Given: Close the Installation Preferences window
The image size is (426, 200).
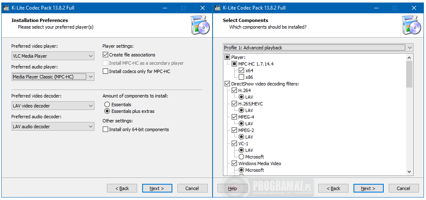Looking at the screenshot, I should (x=202, y=8).
